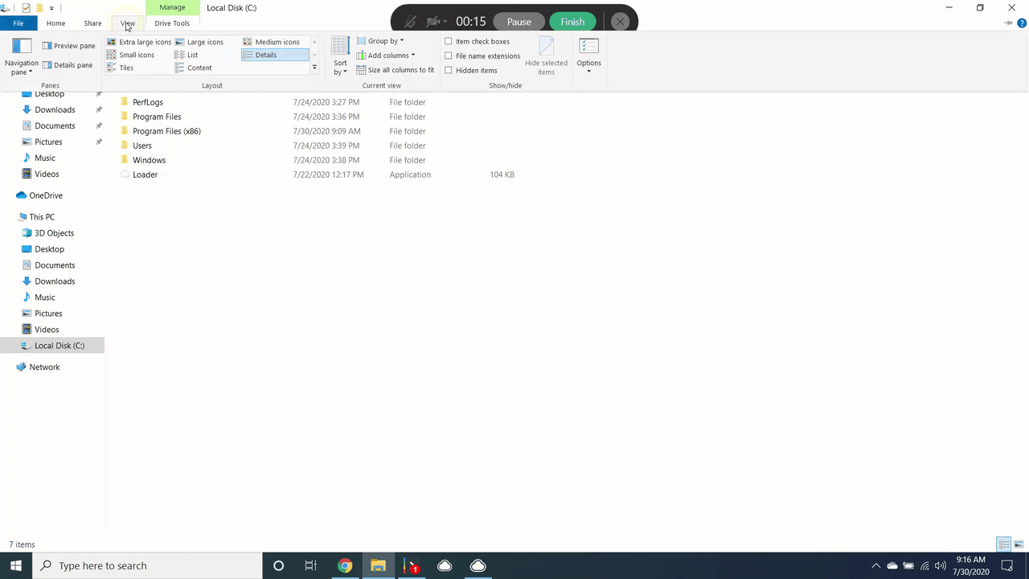The width and height of the screenshot is (1029, 579).
Task: Open OneDrive in navigation pane
Action: pos(45,195)
